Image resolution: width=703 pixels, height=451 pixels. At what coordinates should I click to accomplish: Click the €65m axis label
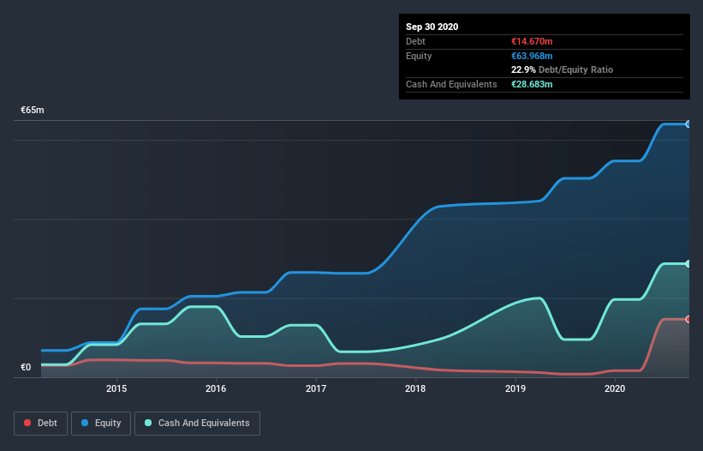click(33, 110)
